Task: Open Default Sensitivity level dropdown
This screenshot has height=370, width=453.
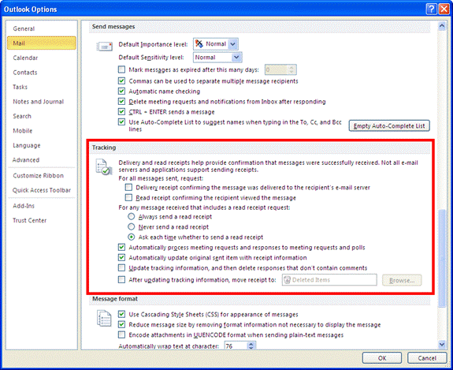Action: (236, 58)
